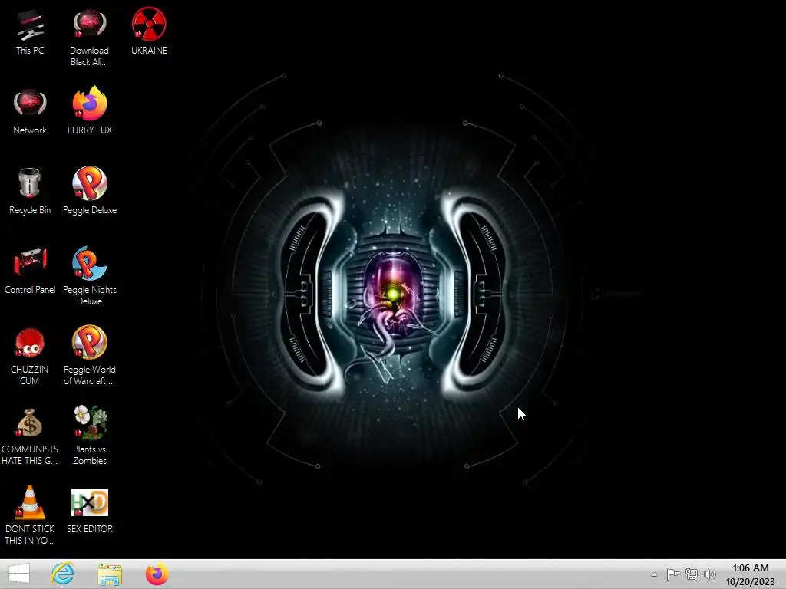
Task: Select the COMMUNISTS HATE THIS G... money bag icon
Action: [x=30, y=423]
